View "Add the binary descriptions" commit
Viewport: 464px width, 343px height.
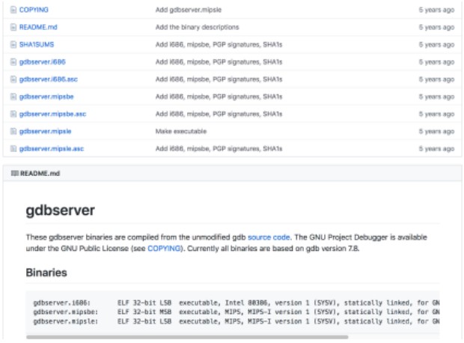pos(197,27)
